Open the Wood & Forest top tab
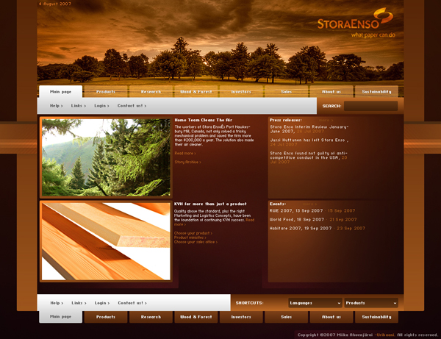 coord(196,92)
